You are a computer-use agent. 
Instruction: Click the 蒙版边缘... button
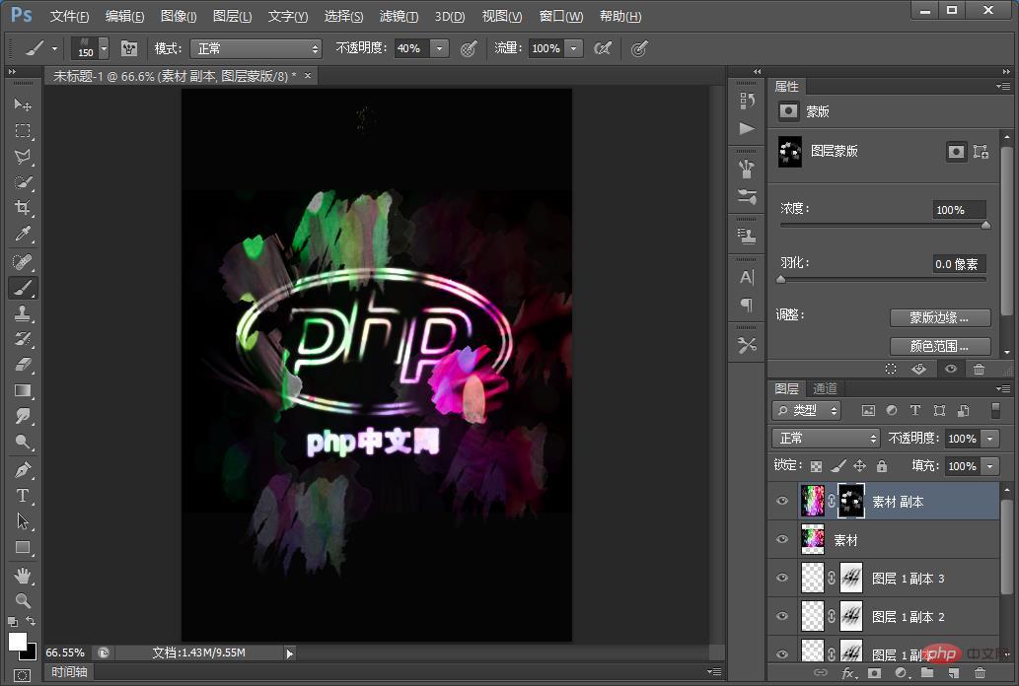coord(940,317)
